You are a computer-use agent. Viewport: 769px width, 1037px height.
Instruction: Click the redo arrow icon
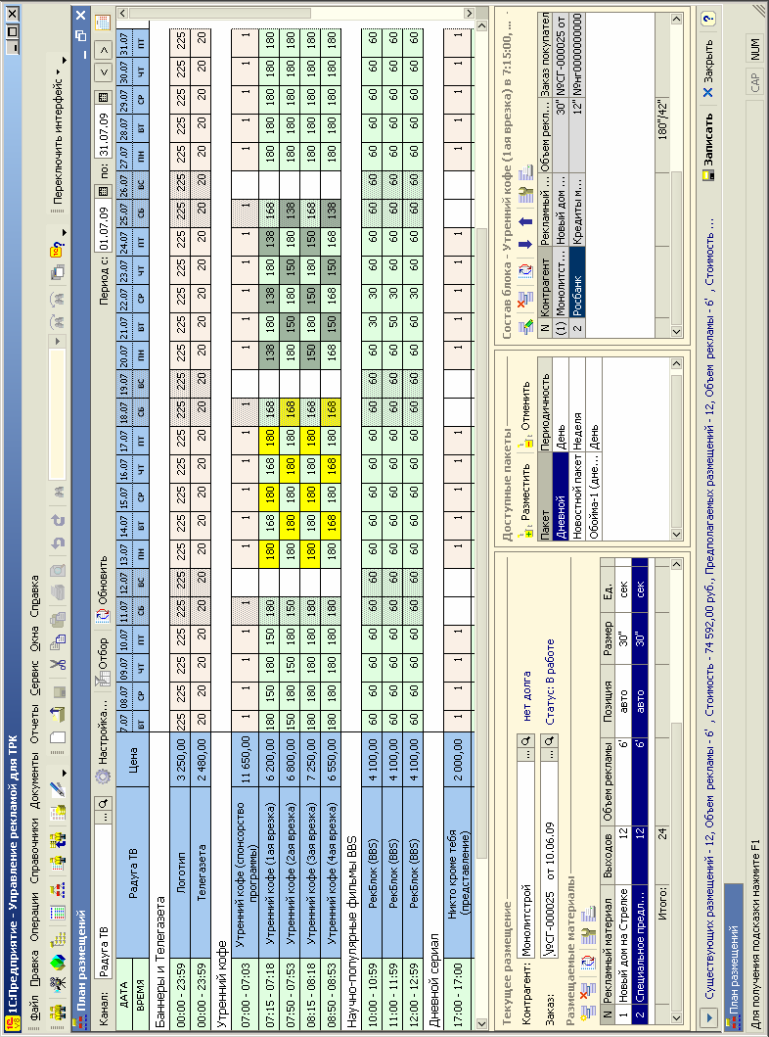(x=58, y=521)
